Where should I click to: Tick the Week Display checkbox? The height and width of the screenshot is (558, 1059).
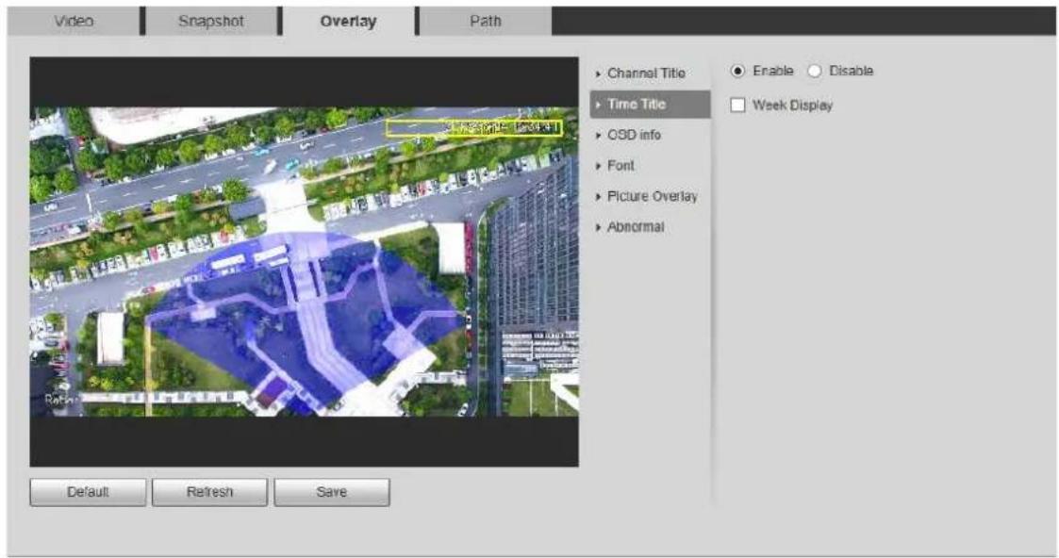point(738,106)
